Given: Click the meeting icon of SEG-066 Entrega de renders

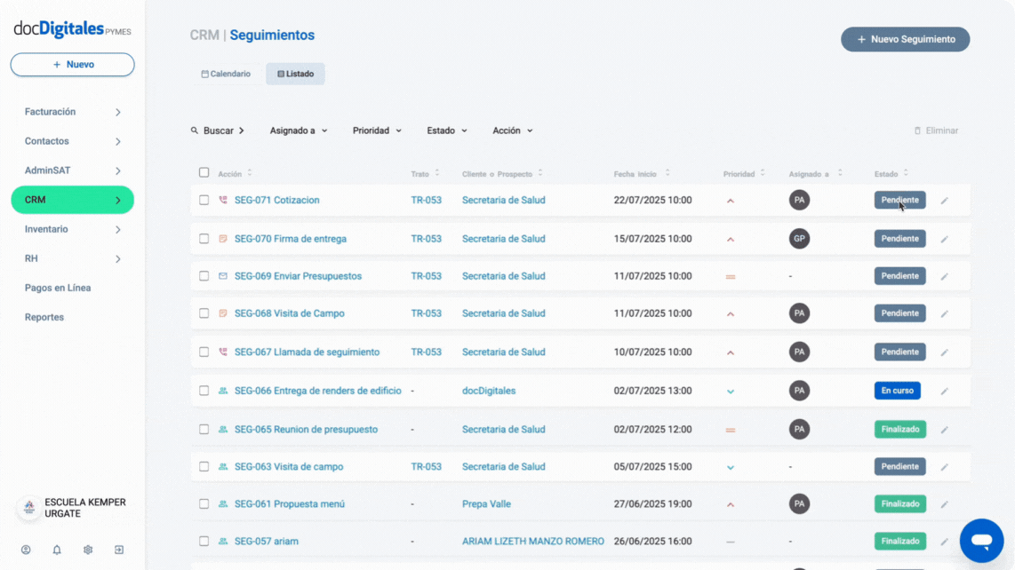Looking at the screenshot, I should [x=223, y=391].
